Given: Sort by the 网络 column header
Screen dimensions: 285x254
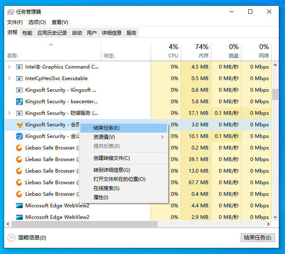Looking at the screenshot, I should pyautogui.click(x=256, y=52).
